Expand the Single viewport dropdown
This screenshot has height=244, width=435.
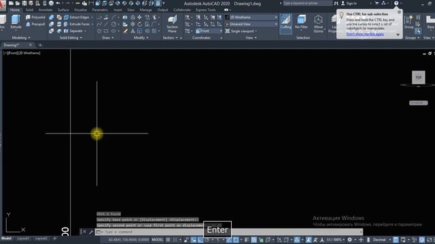tap(241, 31)
